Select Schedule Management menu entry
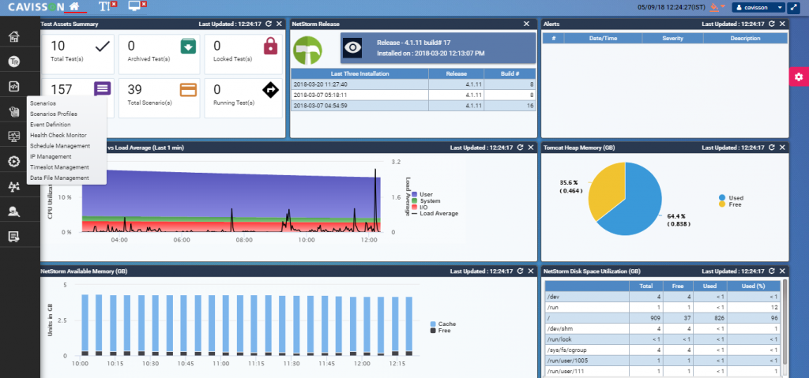This screenshot has width=809, height=378. pyautogui.click(x=60, y=146)
